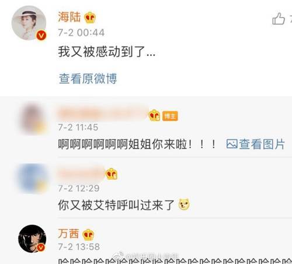
Task: Click crown badge on the 12:29 reply
Action: point(112,173)
